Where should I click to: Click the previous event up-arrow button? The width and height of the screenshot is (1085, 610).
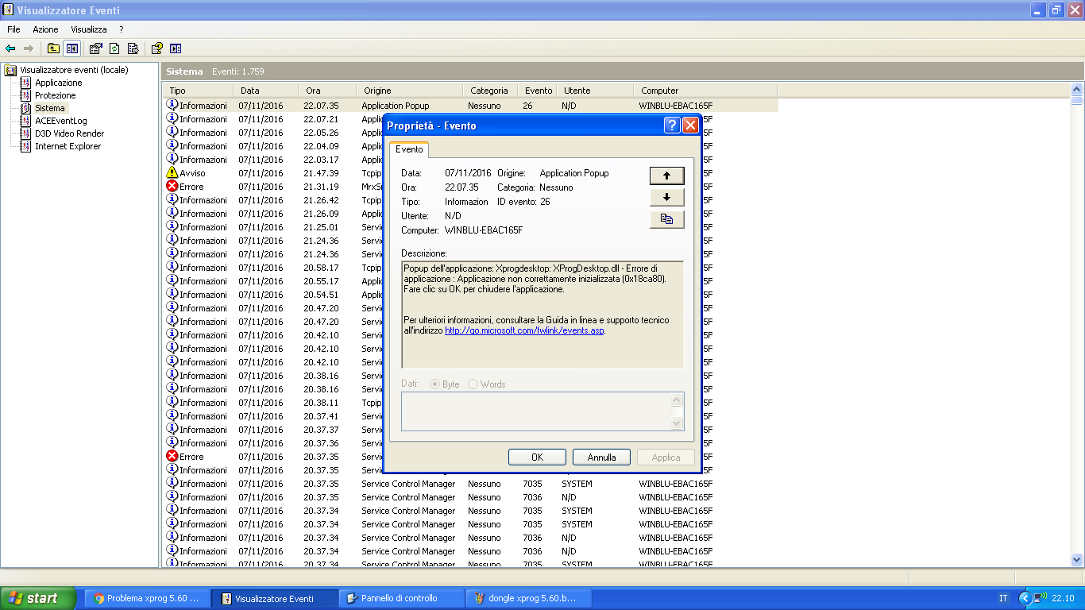[666, 176]
